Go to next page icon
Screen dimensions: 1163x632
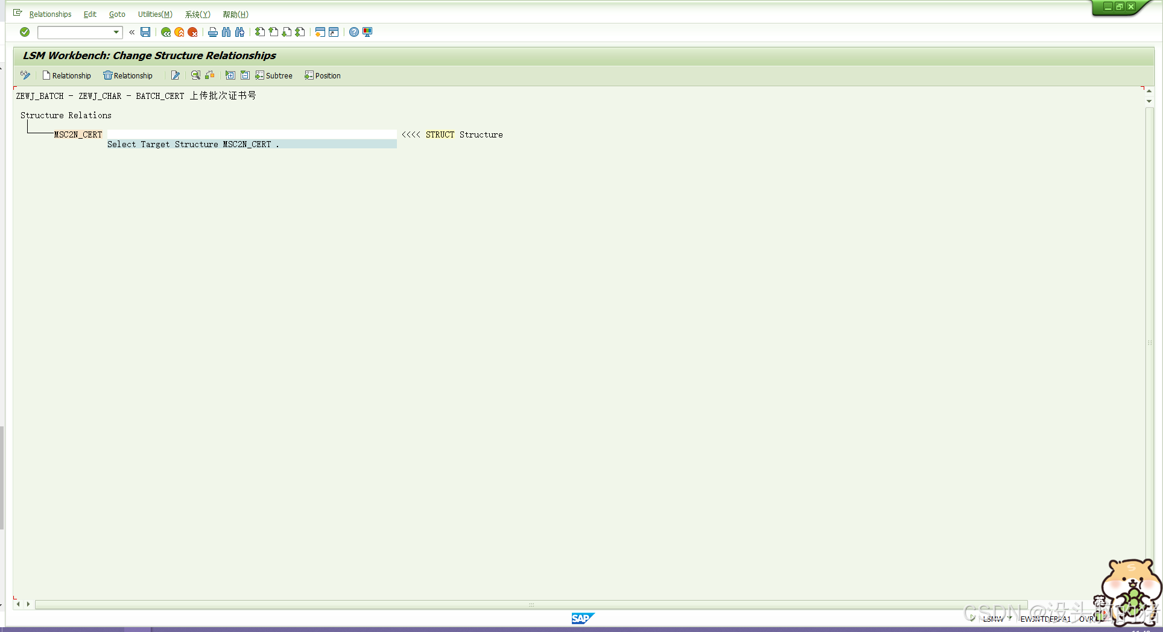pos(287,32)
